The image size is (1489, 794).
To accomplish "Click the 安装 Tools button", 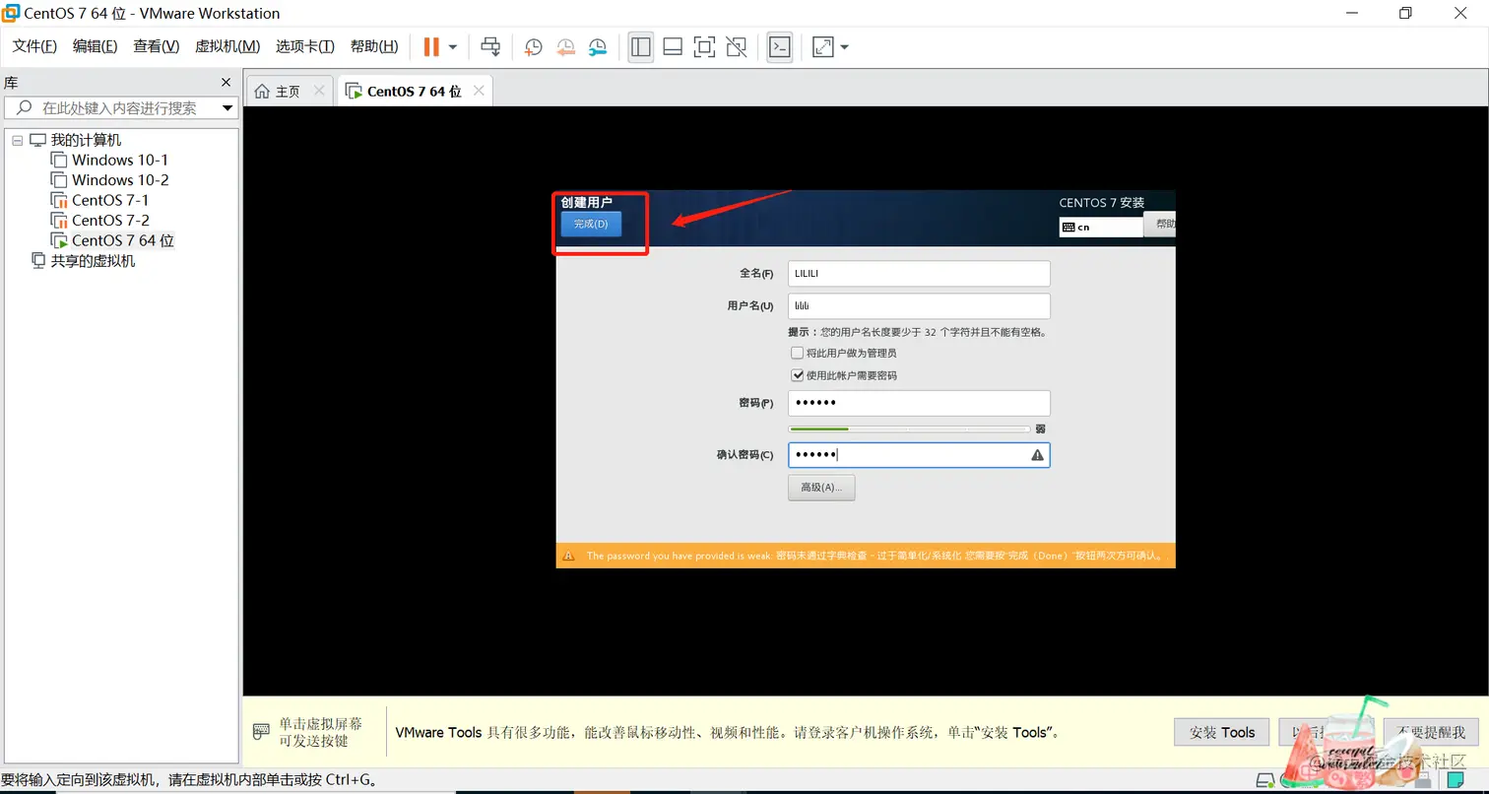I will (x=1222, y=732).
